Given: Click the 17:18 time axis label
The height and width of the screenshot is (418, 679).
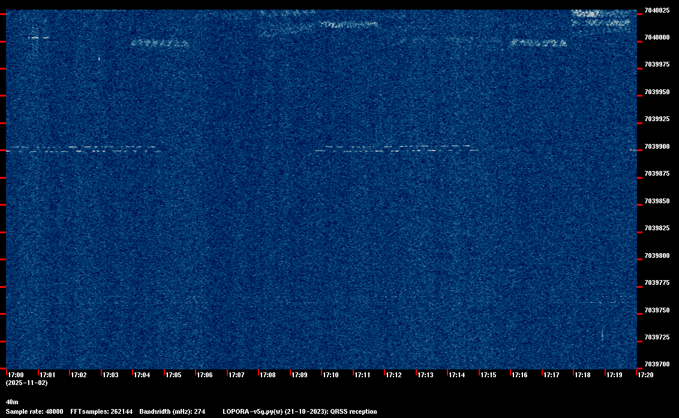Looking at the screenshot, I should [582, 375].
